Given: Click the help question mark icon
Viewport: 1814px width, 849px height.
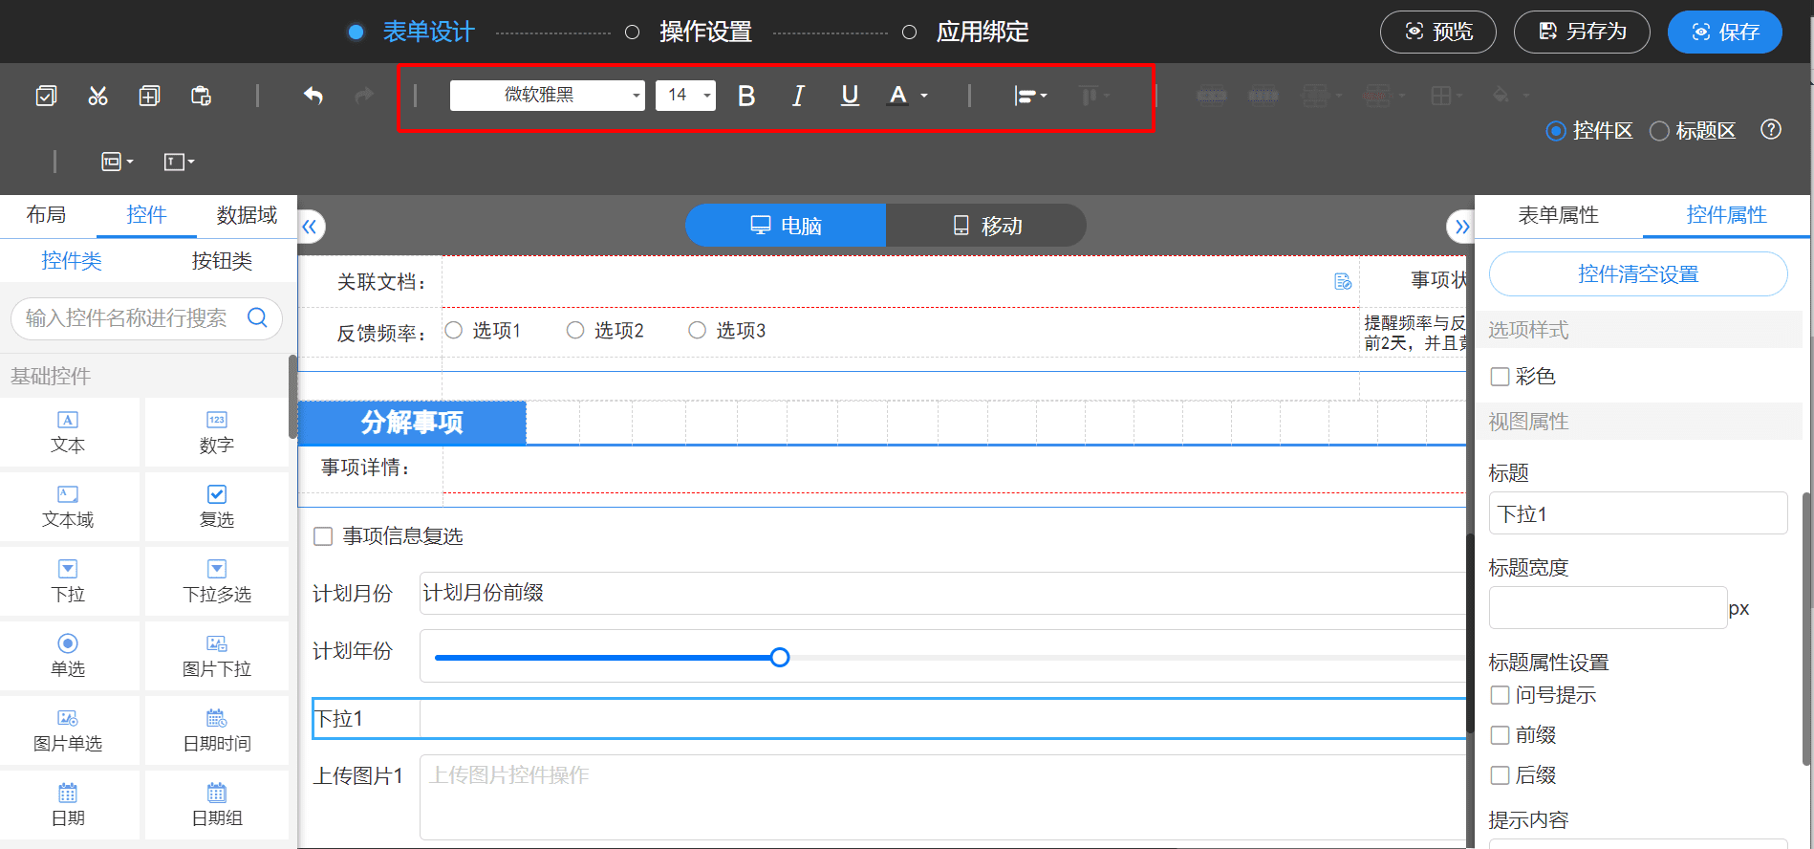Looking at the screenshot, I should click(x=1771, y=130).
